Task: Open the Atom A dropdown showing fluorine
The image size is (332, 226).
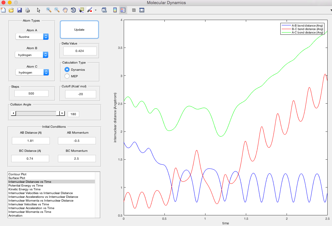Action: (x=32, y=37)
